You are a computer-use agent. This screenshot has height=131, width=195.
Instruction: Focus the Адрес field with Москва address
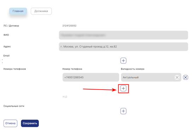click(123, 47)
